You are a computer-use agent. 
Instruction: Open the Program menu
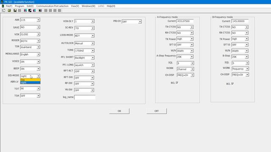[19, 6]
